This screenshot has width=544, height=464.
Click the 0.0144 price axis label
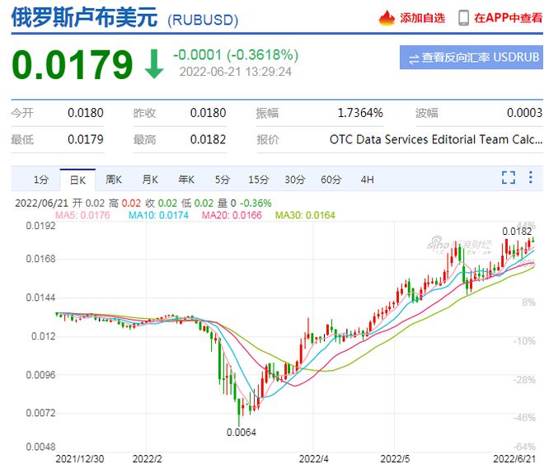(40, 298)
